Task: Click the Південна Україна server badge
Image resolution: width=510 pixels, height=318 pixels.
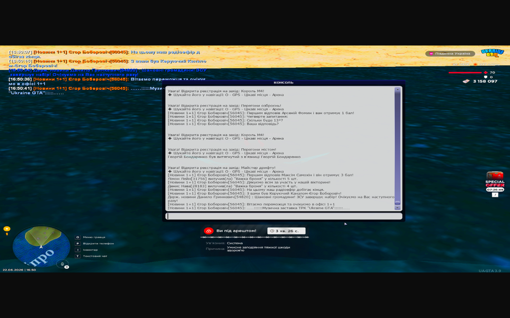Action: [451, 53]
